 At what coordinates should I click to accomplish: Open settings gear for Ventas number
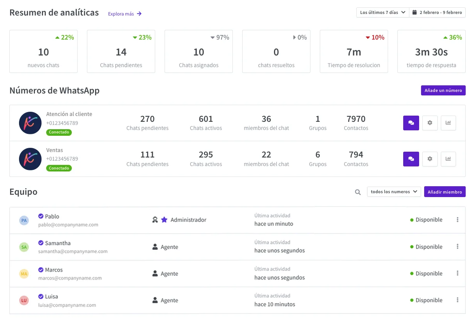pyautogui.click(x=430, y=159)
